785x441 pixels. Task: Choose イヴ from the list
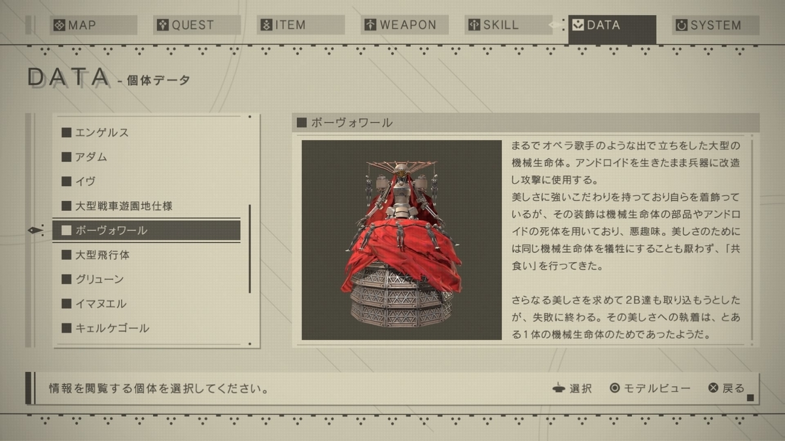click(x=147, y=182)
